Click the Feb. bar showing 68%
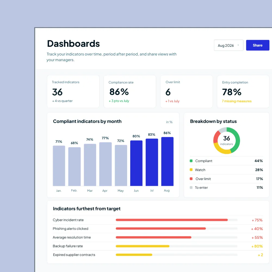The image size is (272, 272). [x=75, y=166]
